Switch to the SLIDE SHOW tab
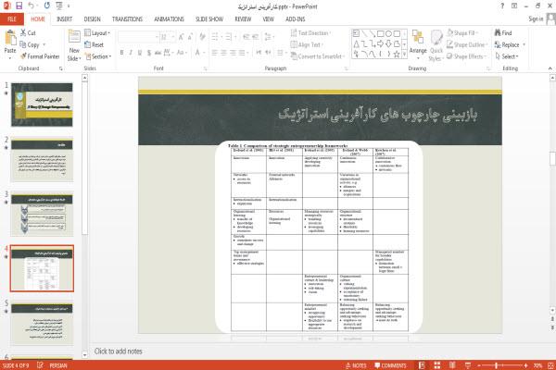 [209, 19]
